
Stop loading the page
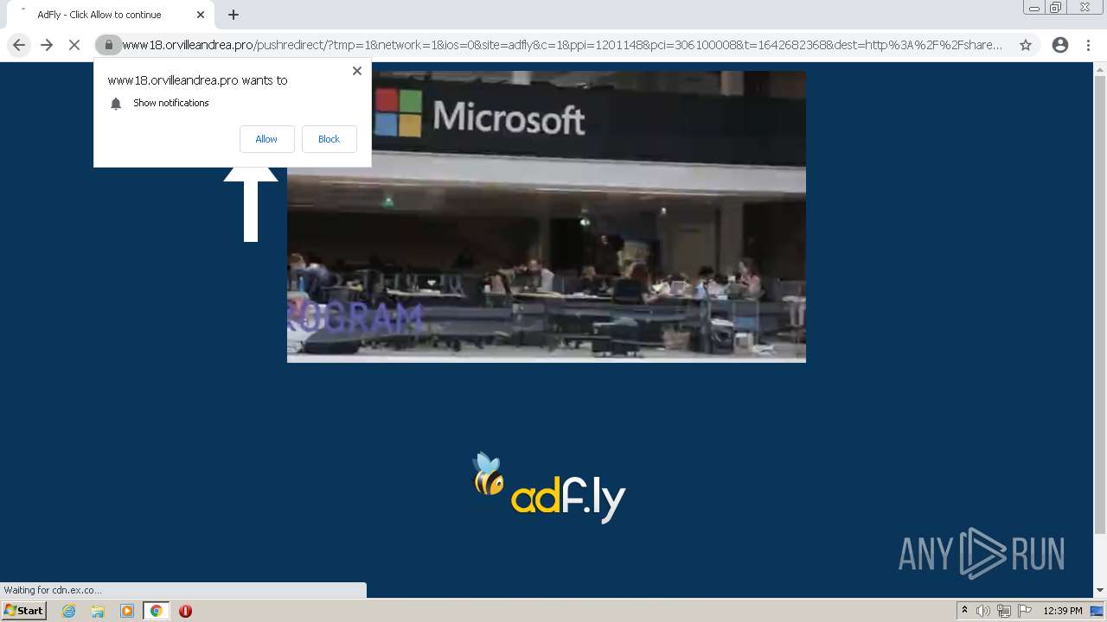pyautogui.click(x=74, y=45)
